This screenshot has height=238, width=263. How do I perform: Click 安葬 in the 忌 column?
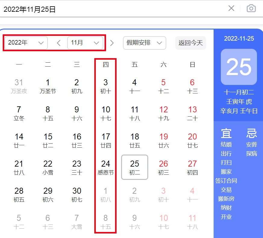click(252, 144)
